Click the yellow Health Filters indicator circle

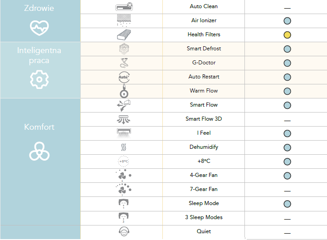287,35
